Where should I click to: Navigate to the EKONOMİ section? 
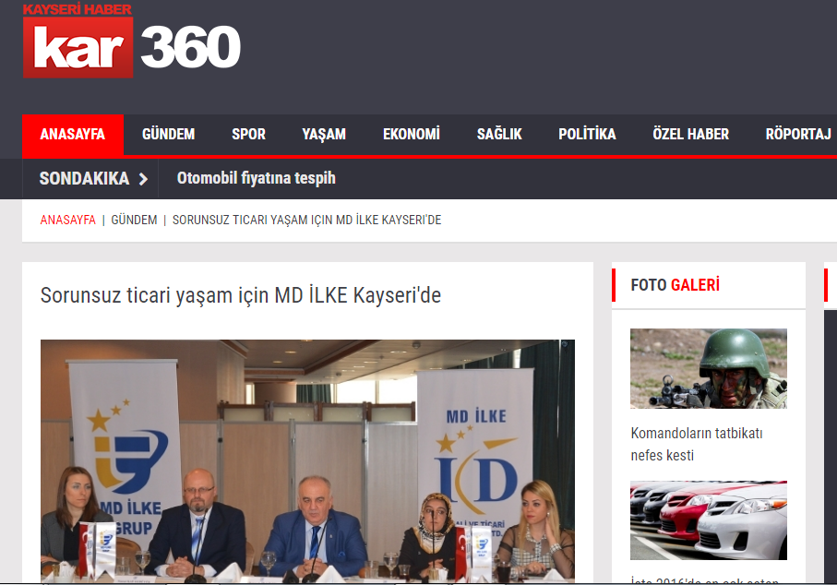pyautogui.click(x=412, y=135)
